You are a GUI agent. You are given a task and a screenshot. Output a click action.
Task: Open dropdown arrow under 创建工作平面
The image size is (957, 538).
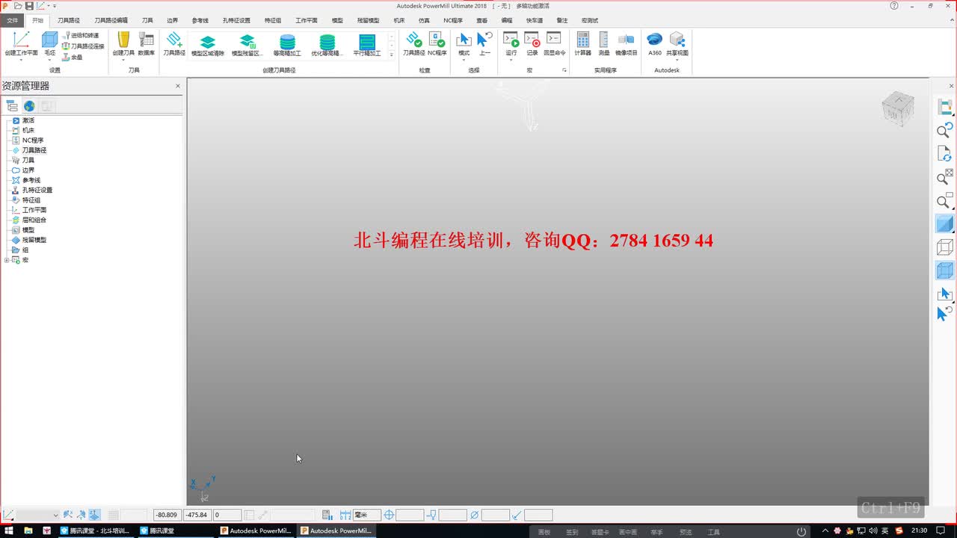pos(21,60)
